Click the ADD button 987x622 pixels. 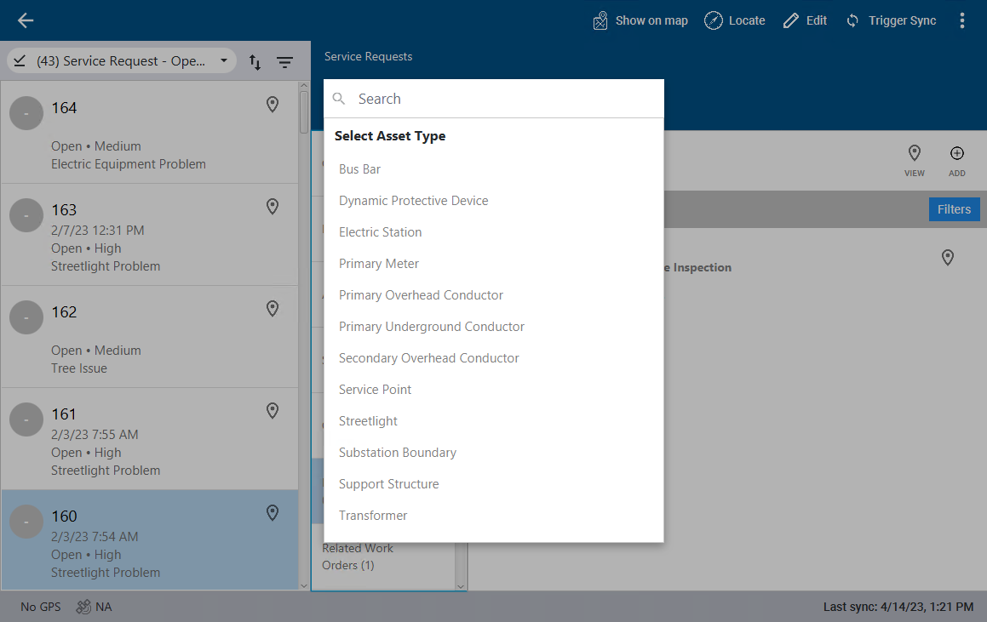point(956,159)
